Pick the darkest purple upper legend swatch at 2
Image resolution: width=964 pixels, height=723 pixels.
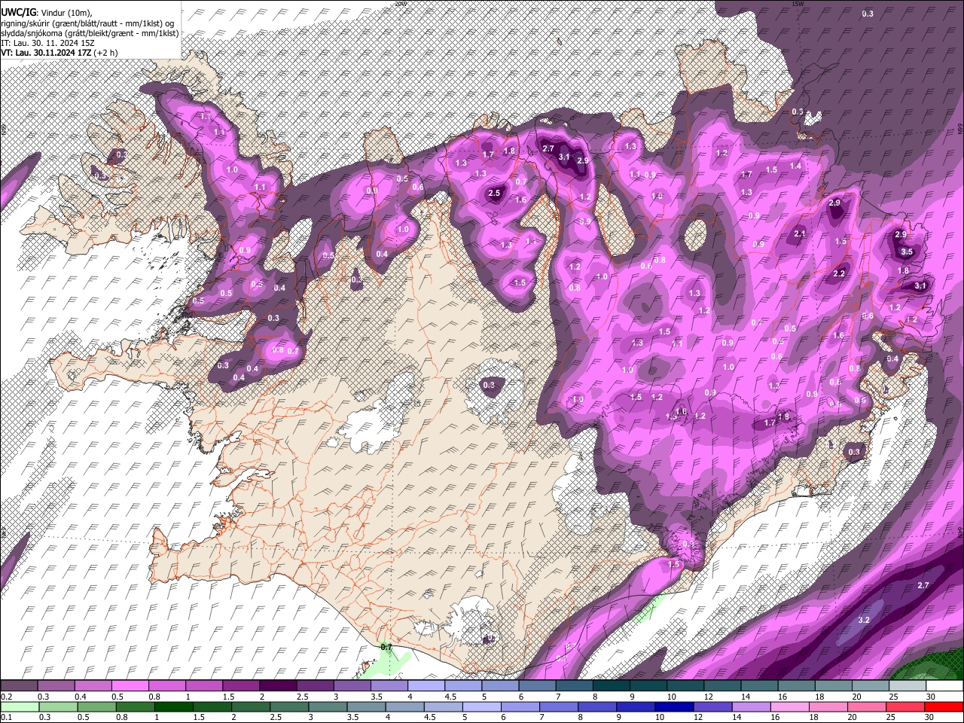pos(277,686)
